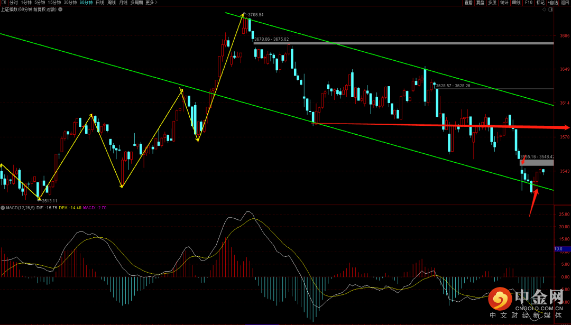The width and height of the screenshot is (571, 325).
Task: Open the 多周期 multi-period view
Action: 136,3
